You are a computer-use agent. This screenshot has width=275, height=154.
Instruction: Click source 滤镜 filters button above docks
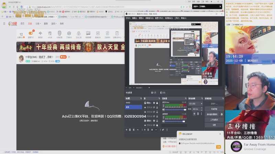(x=163, y=93)
